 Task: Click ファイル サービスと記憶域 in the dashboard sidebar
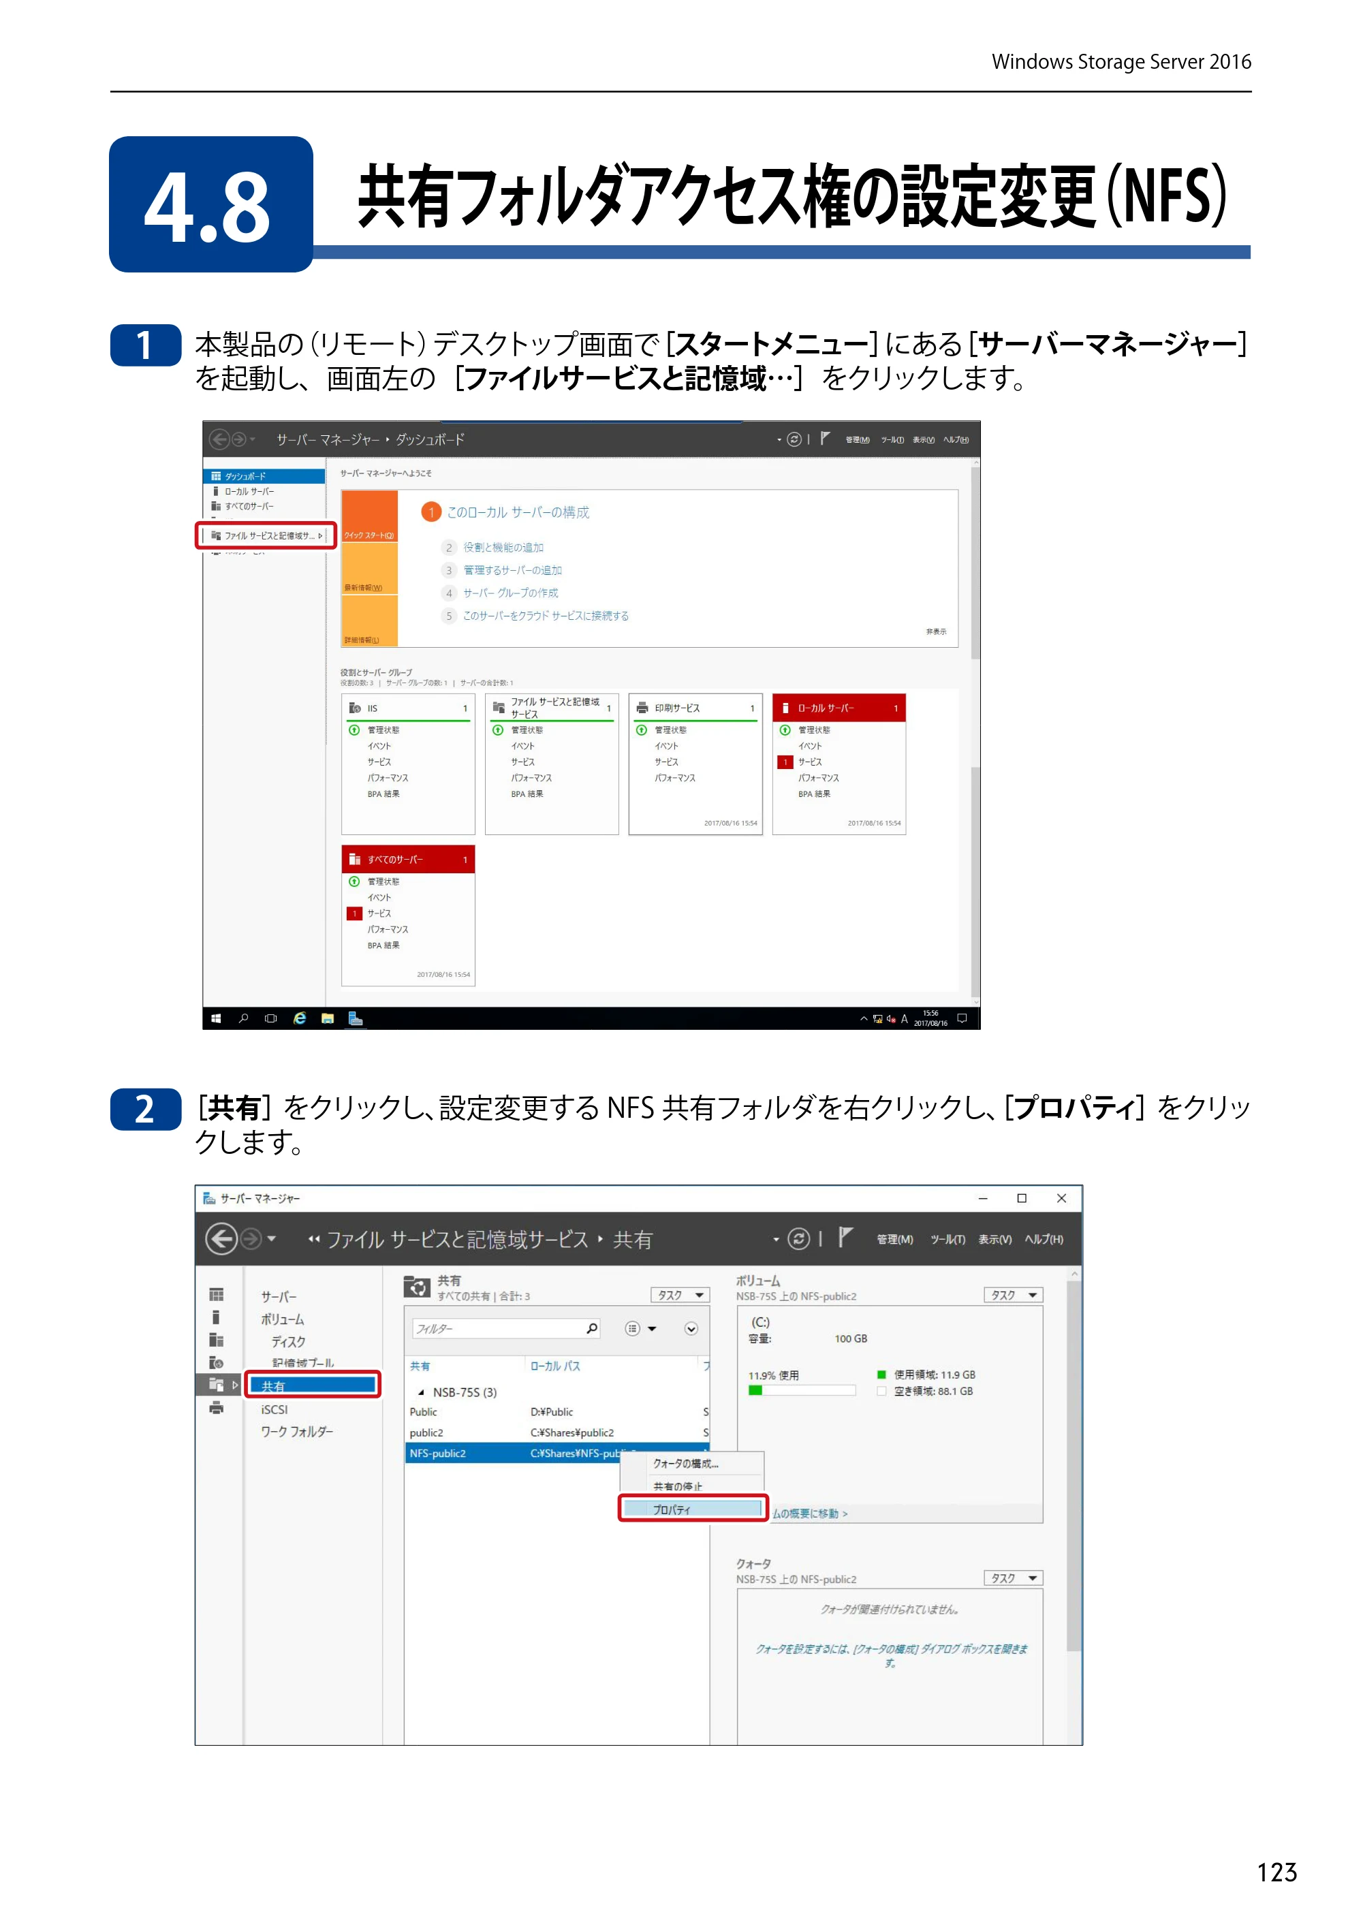pyautogui.click(x=267, y=535)
